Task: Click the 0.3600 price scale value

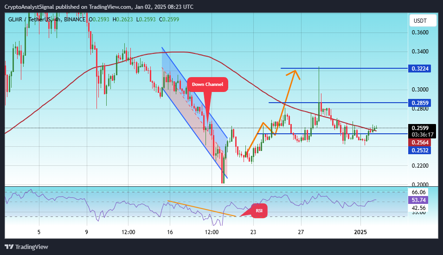Action: 420,32
